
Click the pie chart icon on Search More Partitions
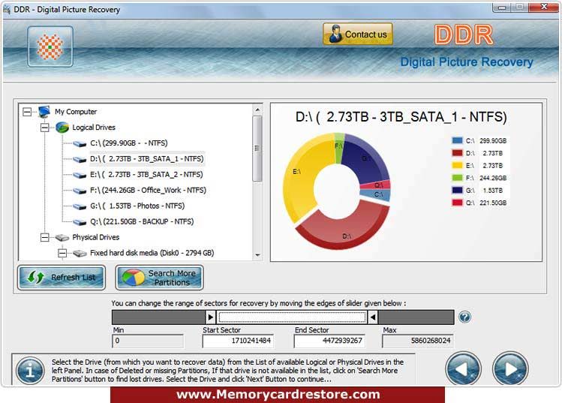click(134, 278)
